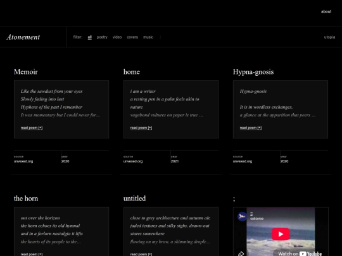The width and height of the screenshot is (342, 256).
Task: Open read poem for untitled
Action: [x=141, y=254]
